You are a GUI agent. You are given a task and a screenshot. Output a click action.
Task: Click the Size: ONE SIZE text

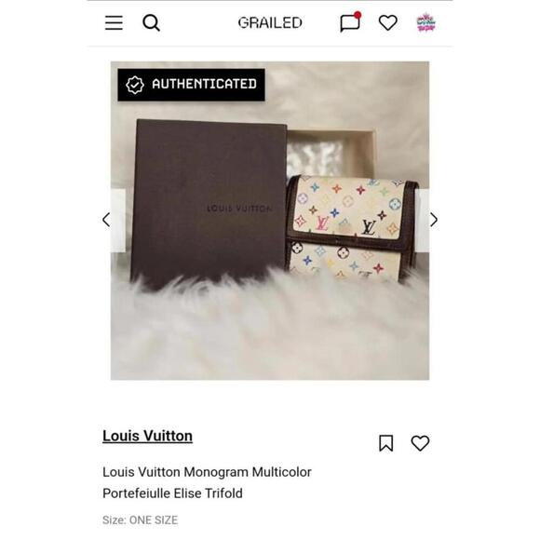[141, 520]
